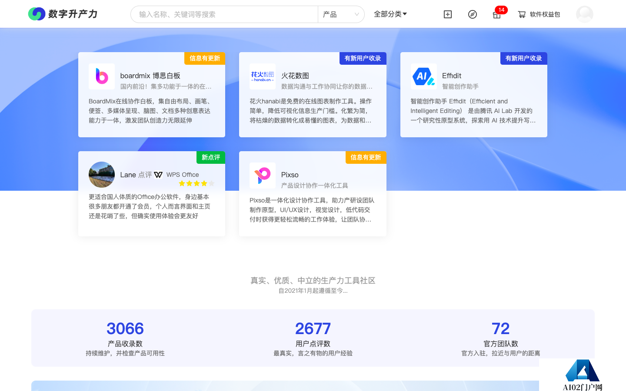
Task: Open the user avatar in the header
Action: [x=585, y=14]
